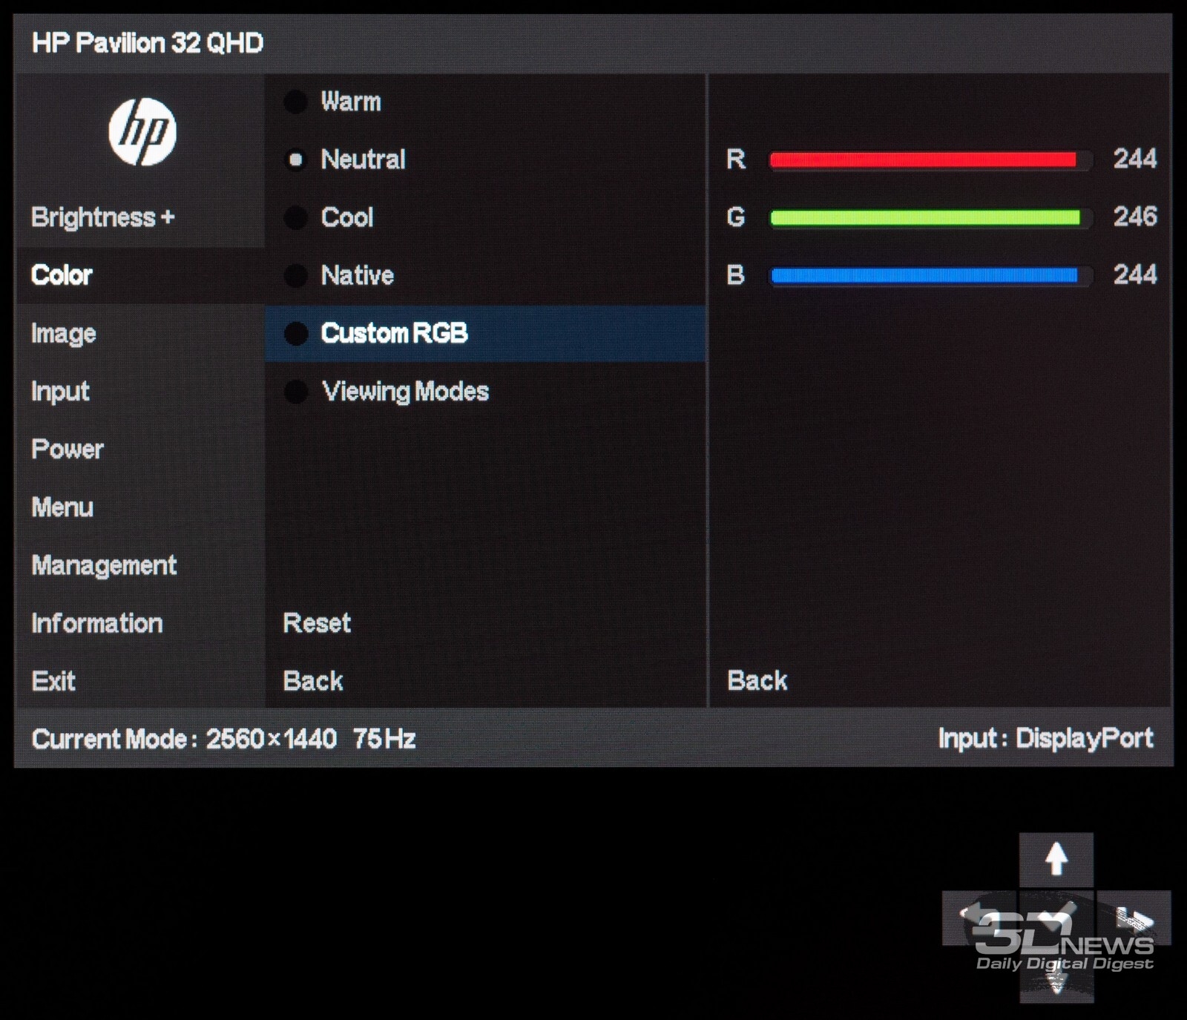Viewport: 1187px width, 1020px height.
Task: Adjust the red R slider
Action: click(x=930, y=159)
